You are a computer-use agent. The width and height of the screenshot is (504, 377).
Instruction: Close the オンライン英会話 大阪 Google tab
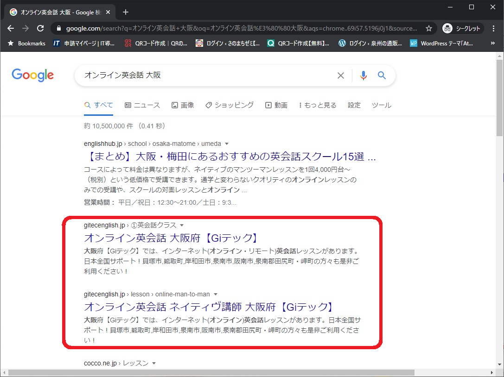[108, 12]
